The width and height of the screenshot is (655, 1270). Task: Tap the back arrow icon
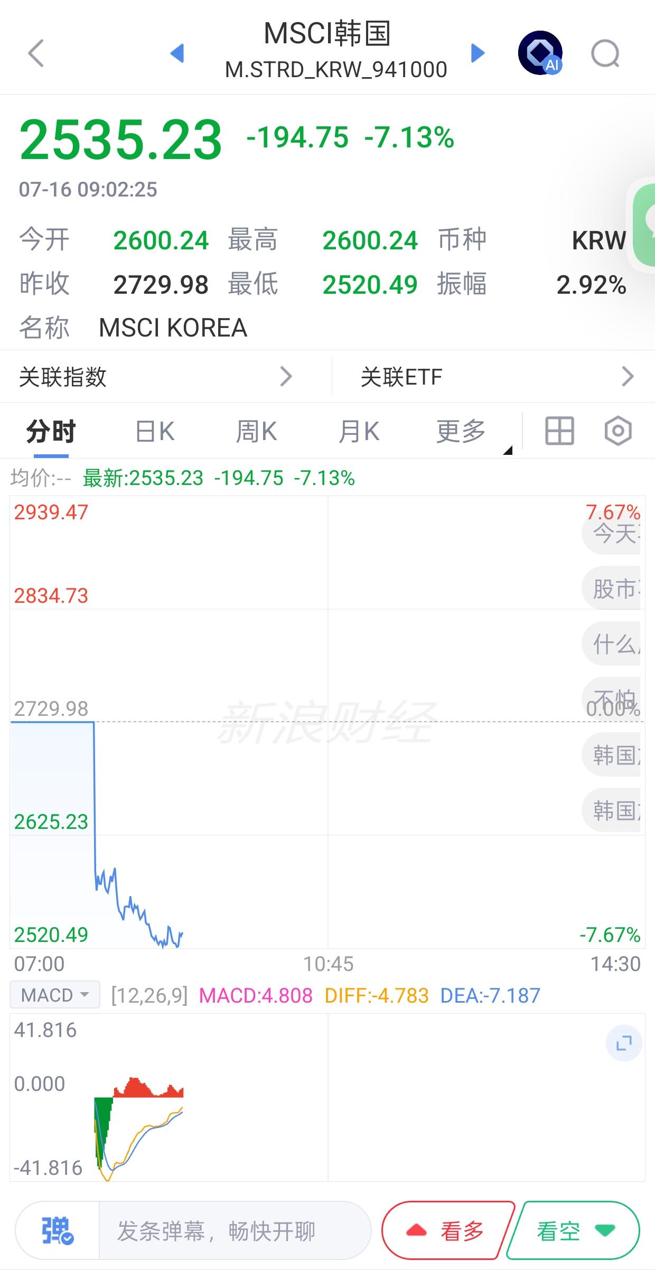coord(36,53)
